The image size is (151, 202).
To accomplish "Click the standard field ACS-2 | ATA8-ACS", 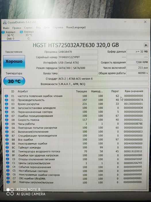I will coord(103,79).
